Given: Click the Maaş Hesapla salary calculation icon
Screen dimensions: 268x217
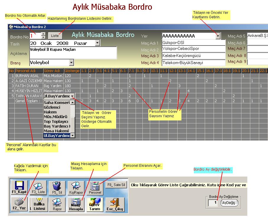Looking at the screenshot, I should tap(76, 204).
